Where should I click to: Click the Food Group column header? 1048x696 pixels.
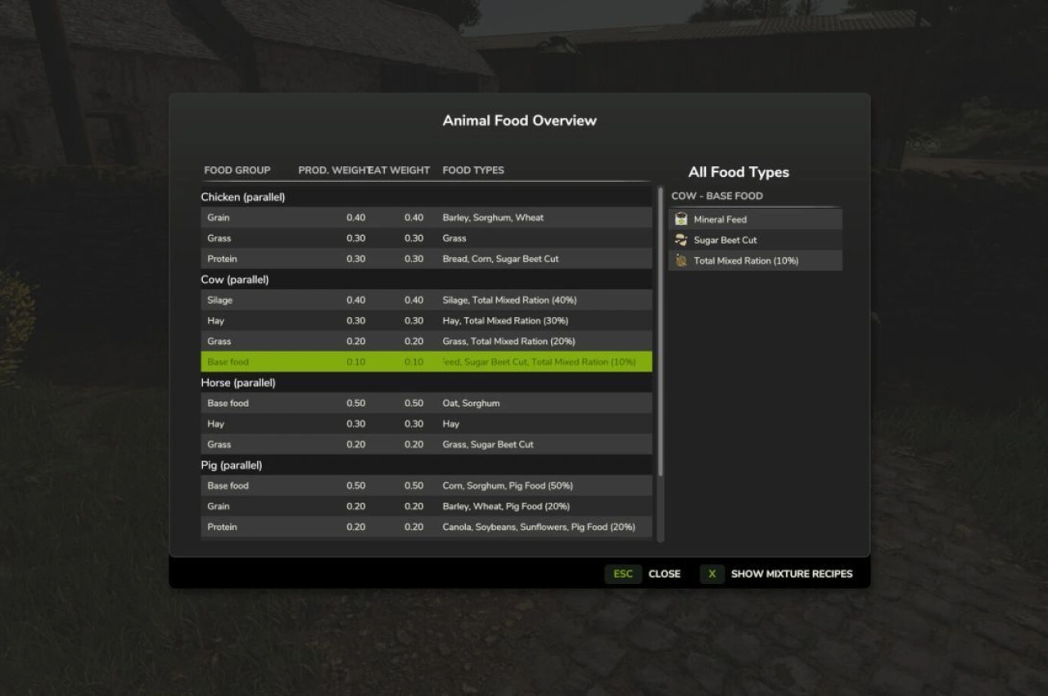point(237,170)
